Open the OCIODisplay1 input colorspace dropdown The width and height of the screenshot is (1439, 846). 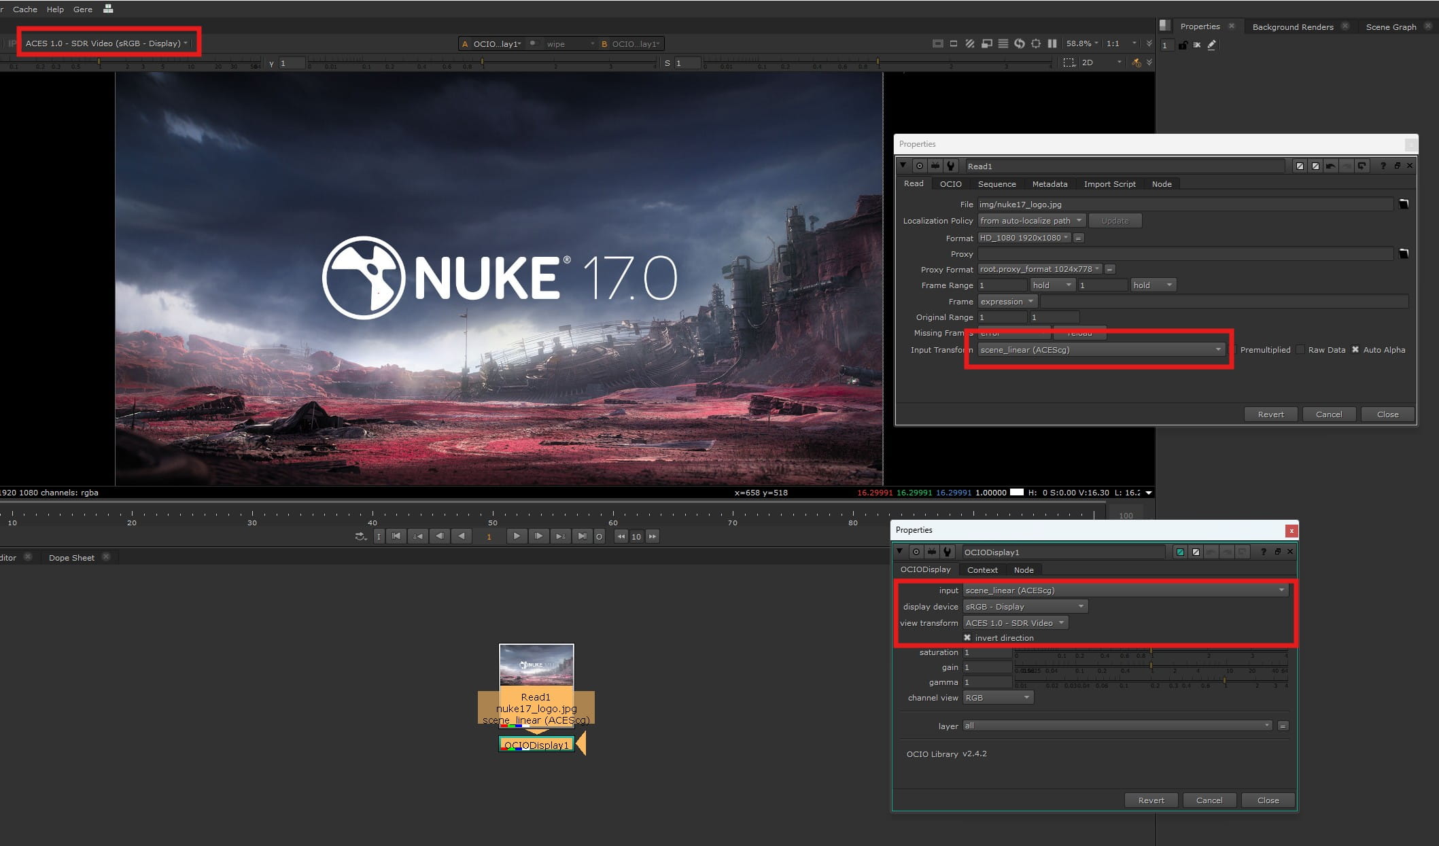click(1125, 590)
